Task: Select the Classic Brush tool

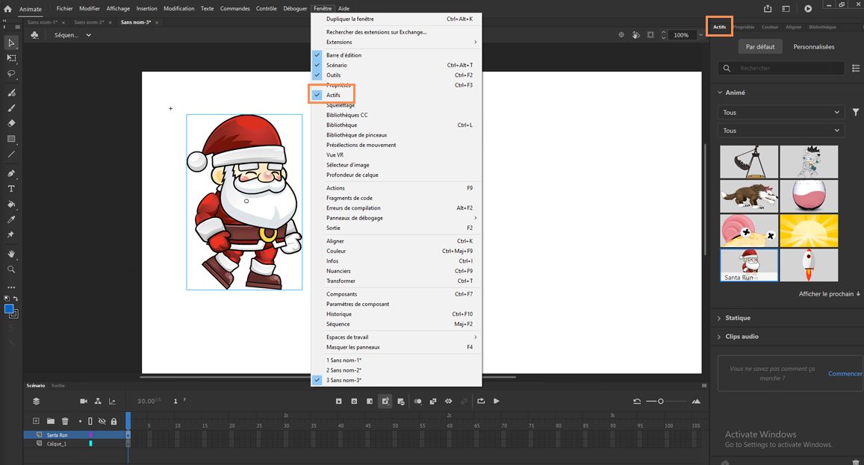Action: (x=11, y=108)
